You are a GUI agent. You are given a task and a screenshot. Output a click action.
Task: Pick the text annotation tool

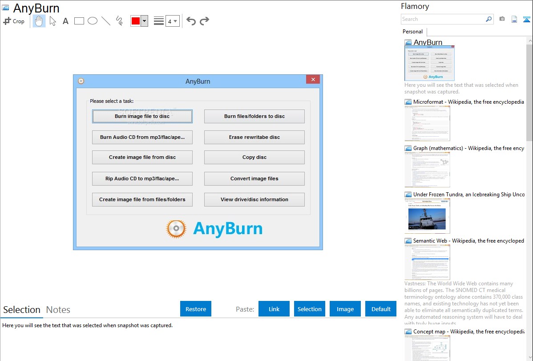tap(65, 21)
